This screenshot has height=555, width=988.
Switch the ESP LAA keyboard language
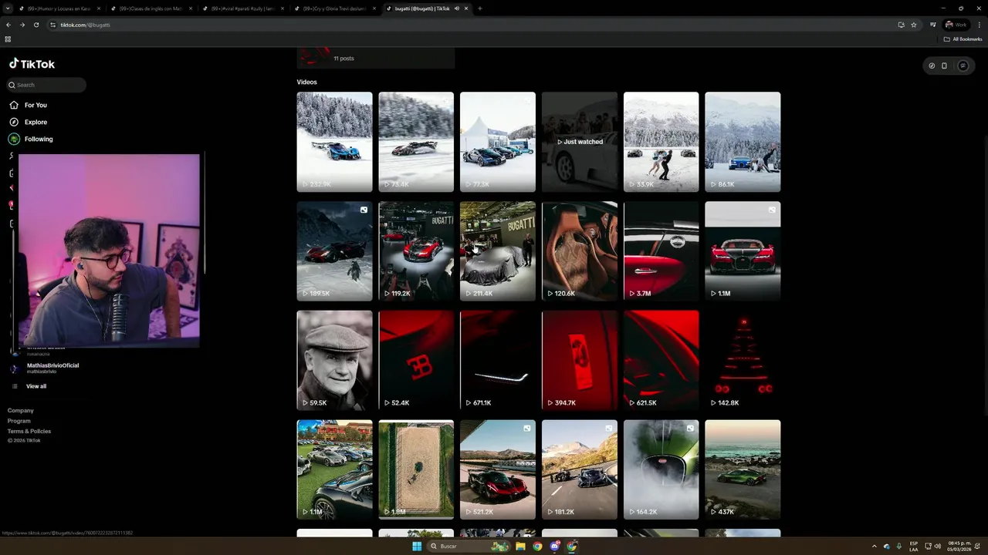click(914, 546)
